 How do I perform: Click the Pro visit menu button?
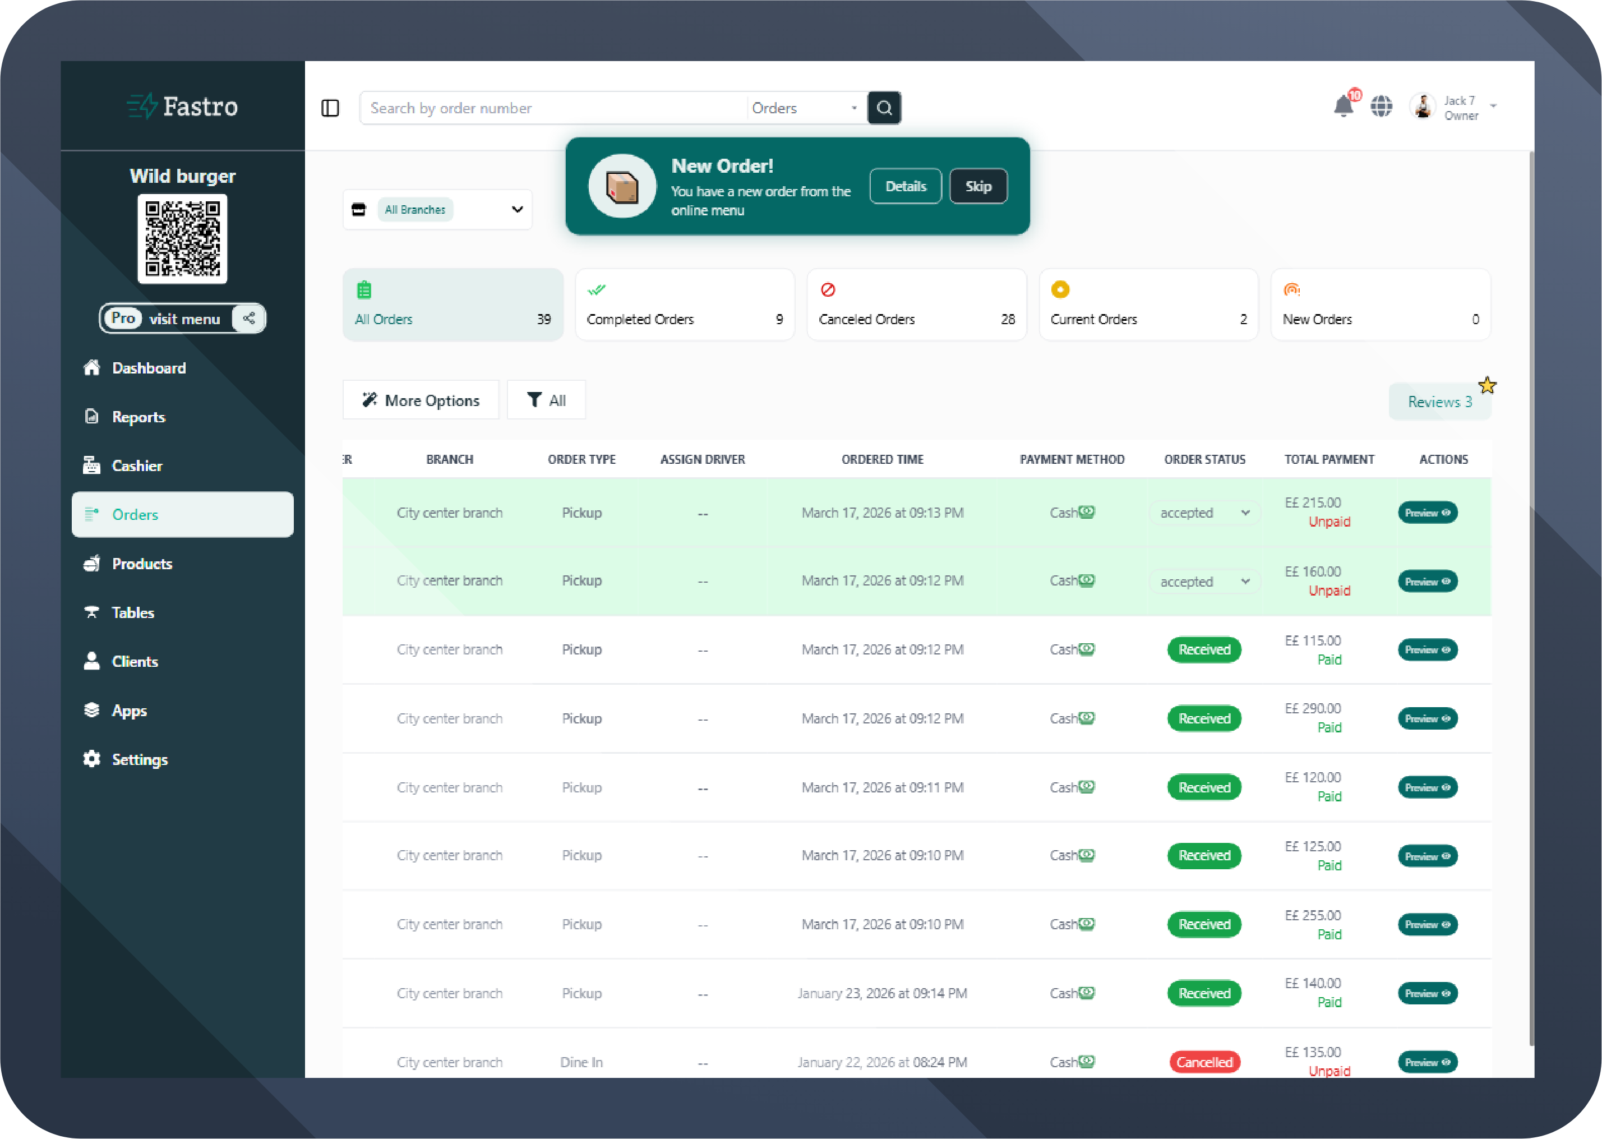point(182,319)
